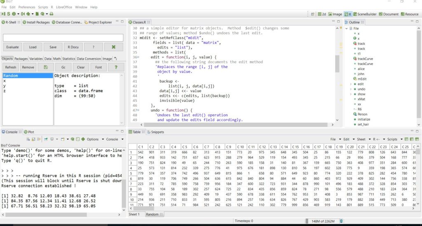Switch to the Statistics tab
This screenshot has width=422, height=226.
coord(69,59)
